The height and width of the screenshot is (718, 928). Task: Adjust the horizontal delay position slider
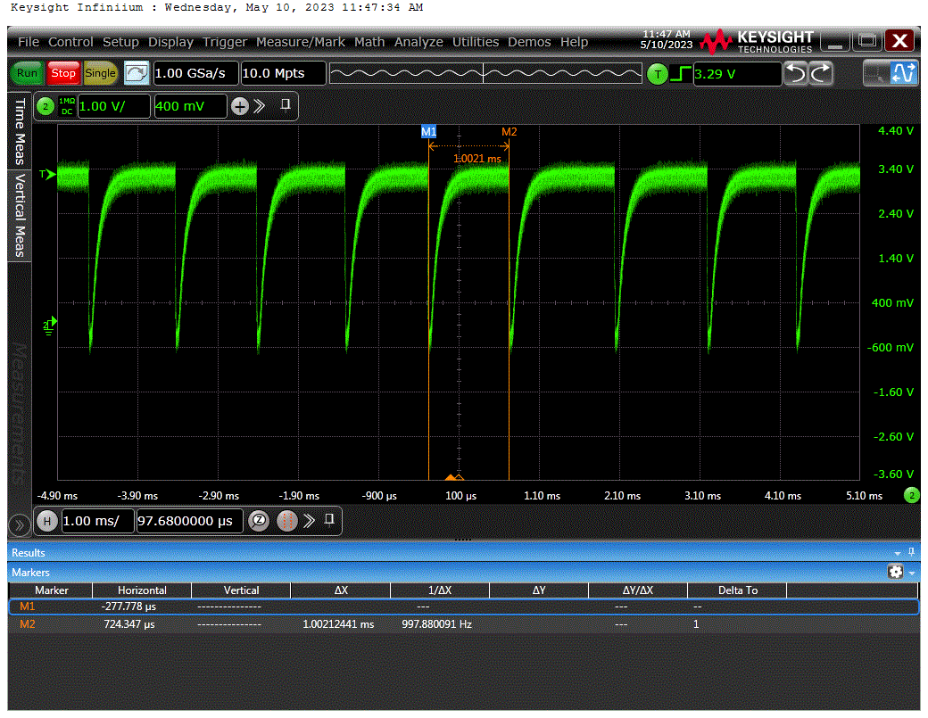click(485, 73)
